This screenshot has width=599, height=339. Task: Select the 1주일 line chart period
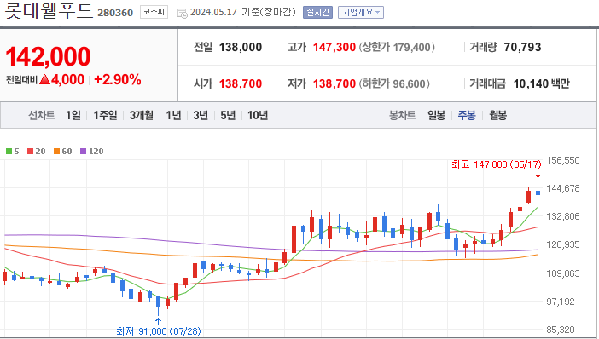coord(105,115)
